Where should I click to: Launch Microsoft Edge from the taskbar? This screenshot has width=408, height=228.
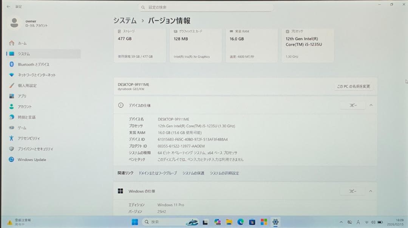point(241,222)
